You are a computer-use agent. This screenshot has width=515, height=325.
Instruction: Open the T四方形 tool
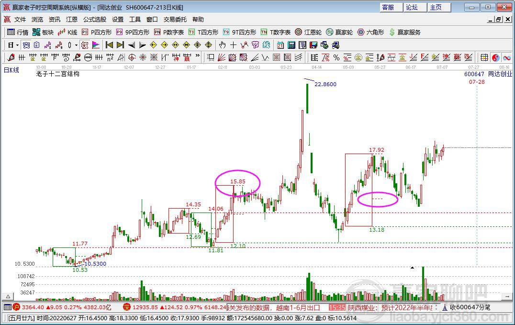[x=203, y=32]
